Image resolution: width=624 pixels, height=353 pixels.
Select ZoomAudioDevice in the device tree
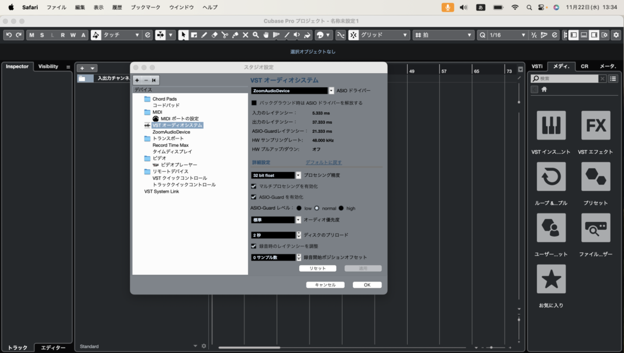(x=171, y=132)
